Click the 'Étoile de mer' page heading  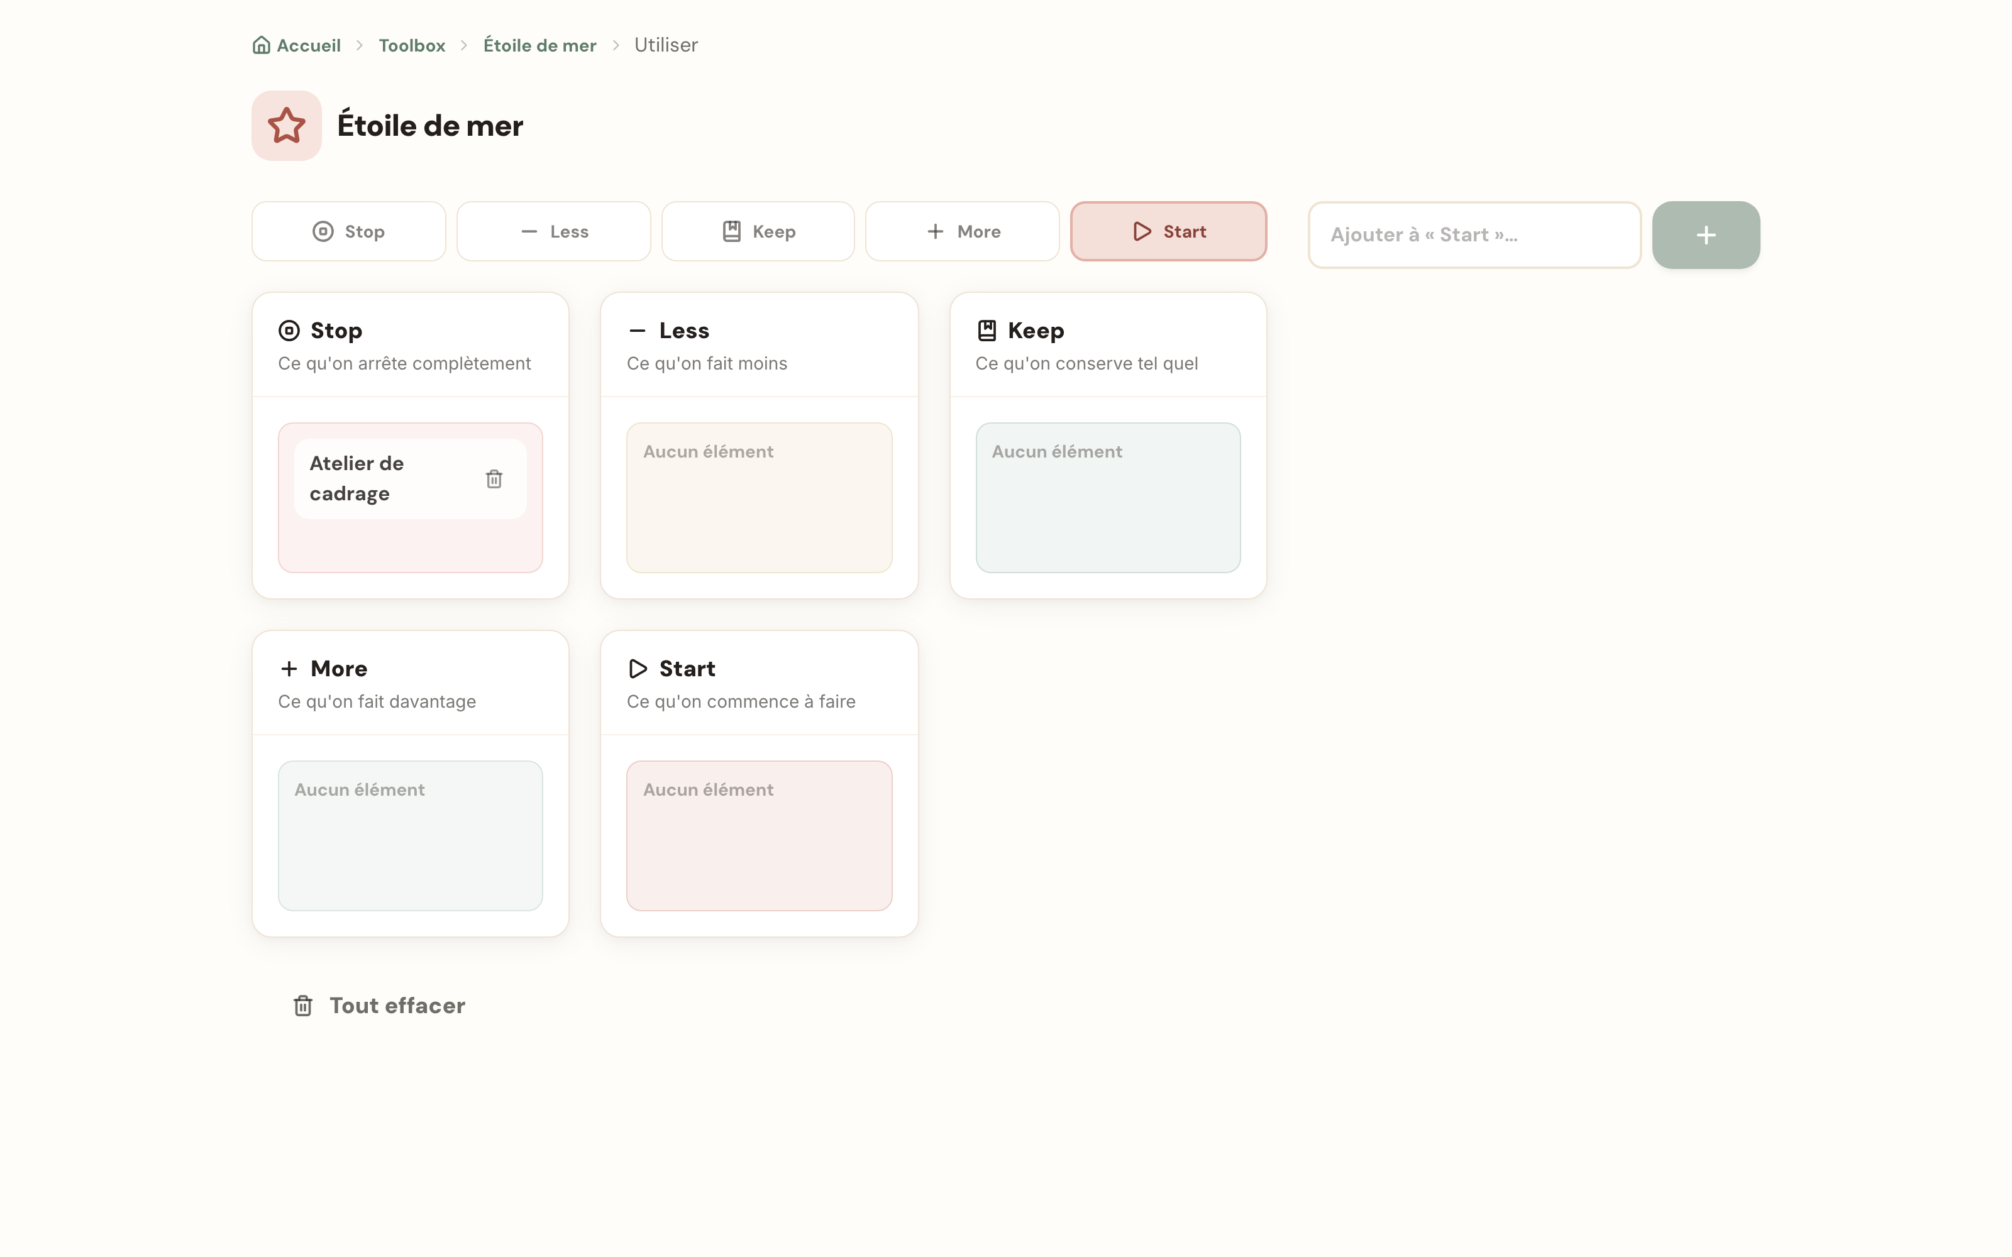click(x=430, y=126)
